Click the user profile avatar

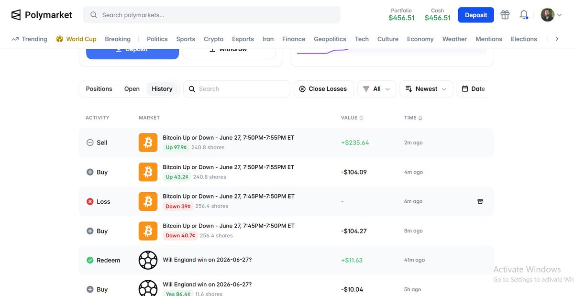pyautogui.click(x=547, y=15)
